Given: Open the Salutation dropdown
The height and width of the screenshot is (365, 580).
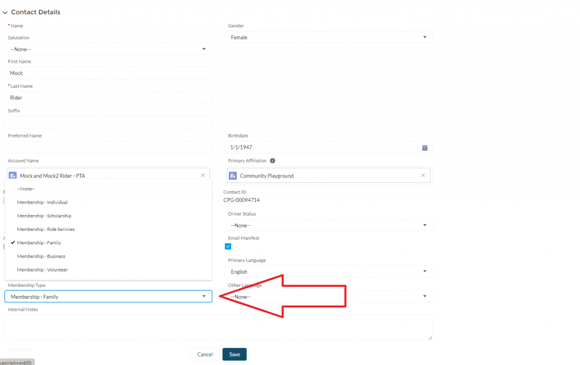Looking at the screenshot, I should 108,49.
